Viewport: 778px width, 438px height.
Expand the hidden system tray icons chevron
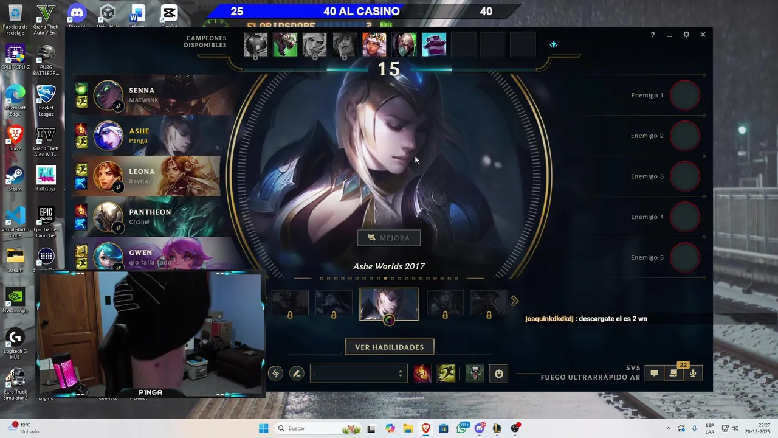coord(669,428)
